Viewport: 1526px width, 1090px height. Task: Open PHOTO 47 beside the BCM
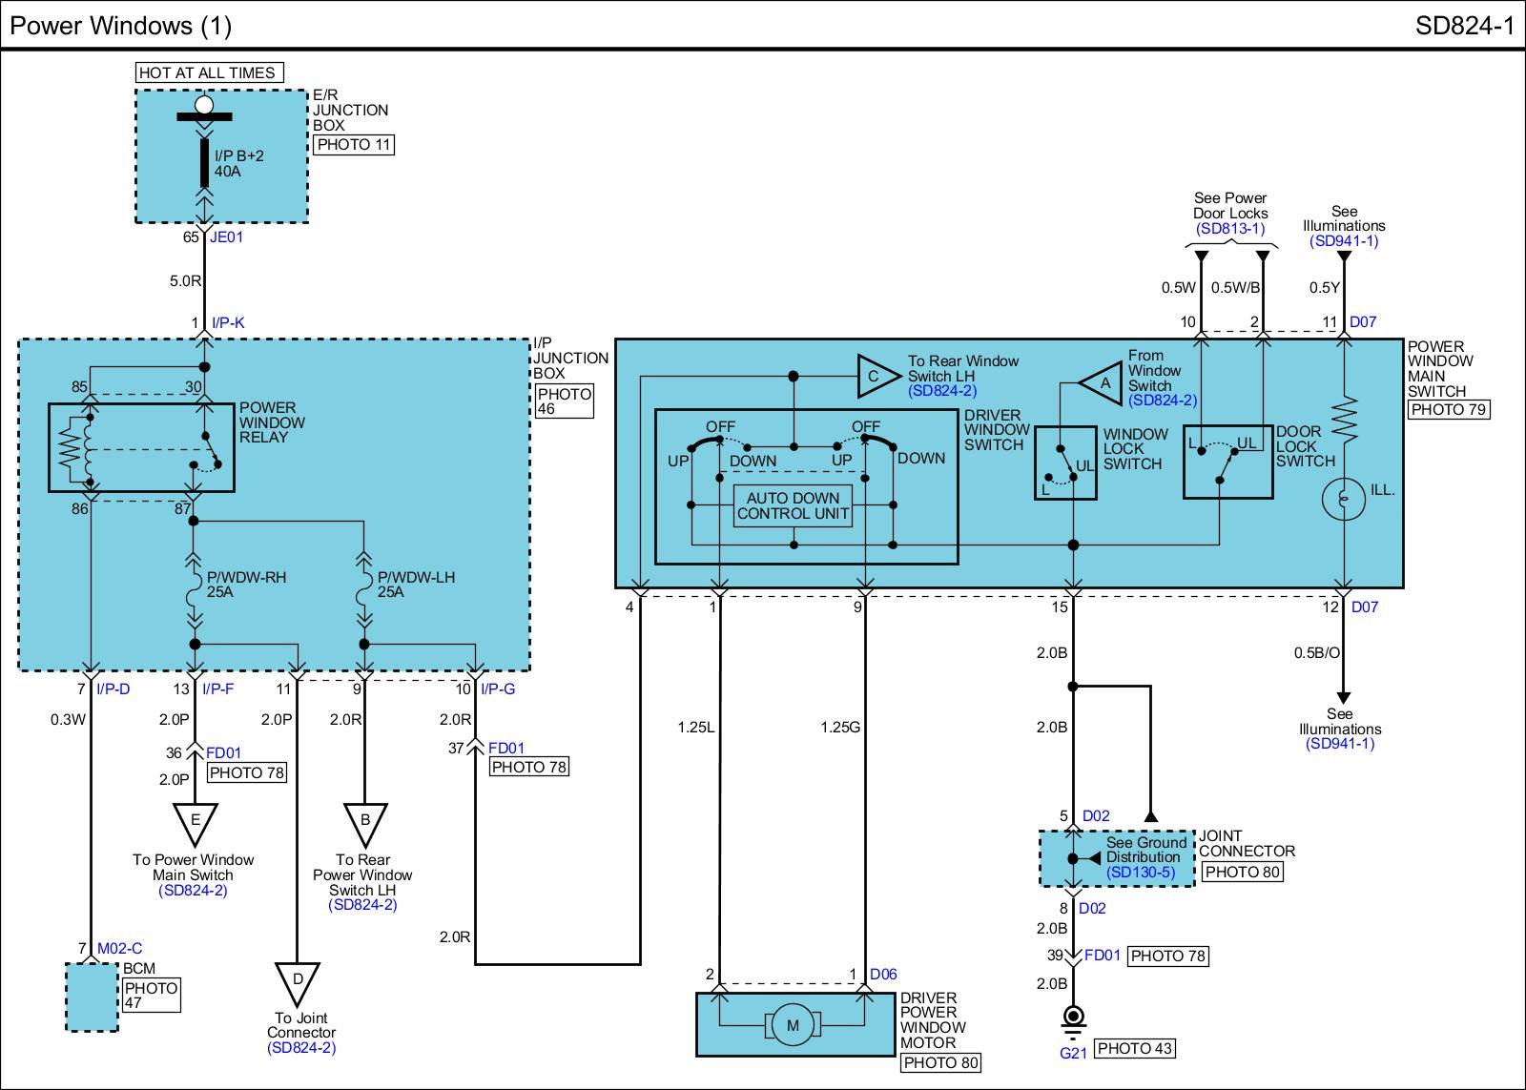(x=151, y=995)
